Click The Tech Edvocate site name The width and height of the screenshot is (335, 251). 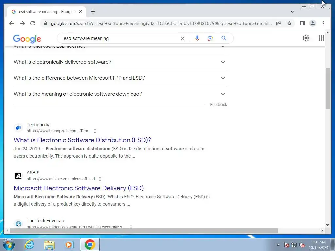pyautogui.click(x=46, y=221)
